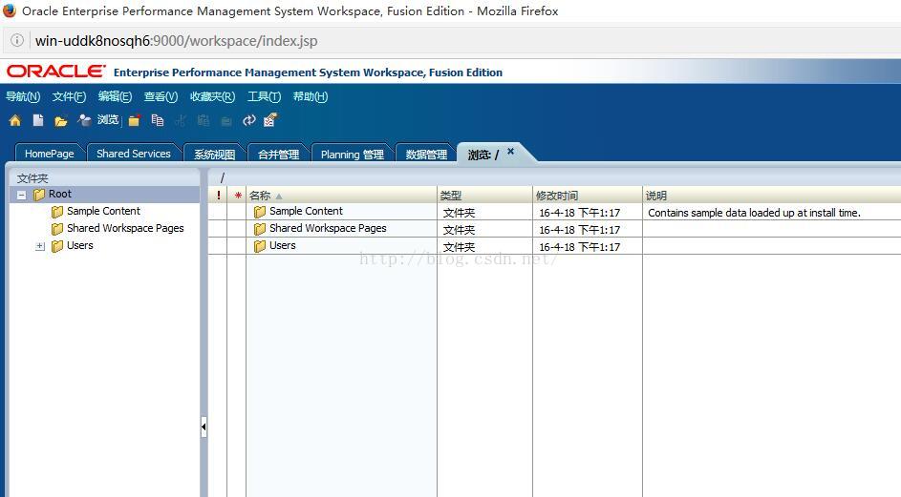Switch to the HomePage tab
The height and width of the screenshot is (497, 901).
50,154
